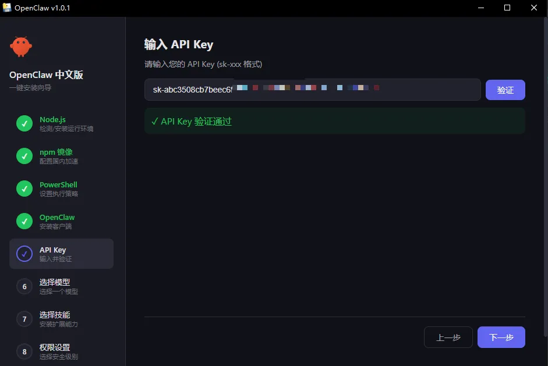Click the OpenClaw title bar app icon

(7, 8)
